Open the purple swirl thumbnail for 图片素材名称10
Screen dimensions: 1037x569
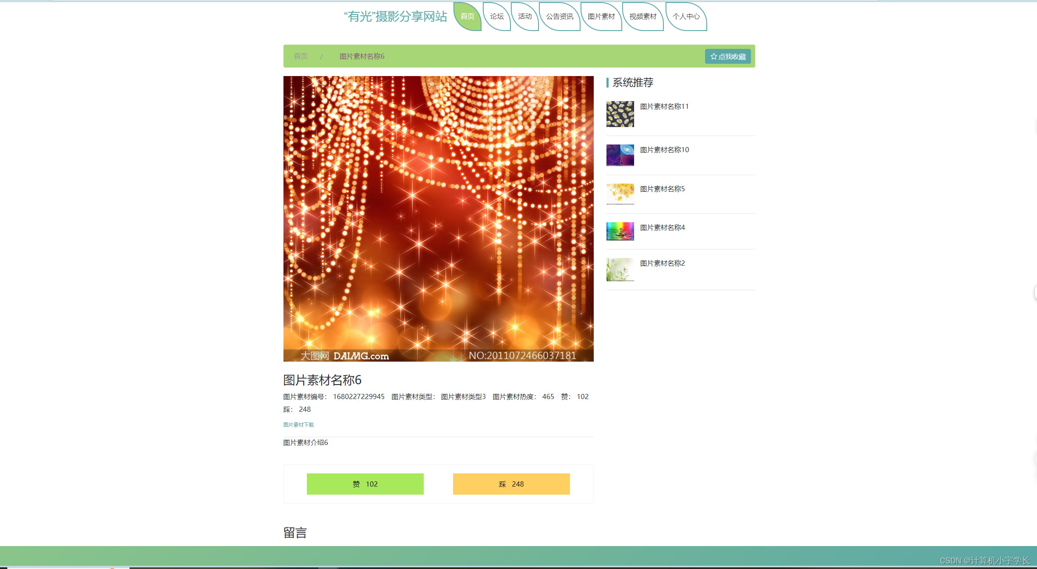(620, 155)
